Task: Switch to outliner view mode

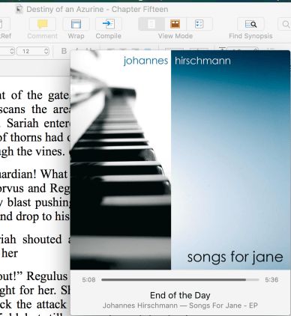Action: pyautogui.click(x=199, y=24)
